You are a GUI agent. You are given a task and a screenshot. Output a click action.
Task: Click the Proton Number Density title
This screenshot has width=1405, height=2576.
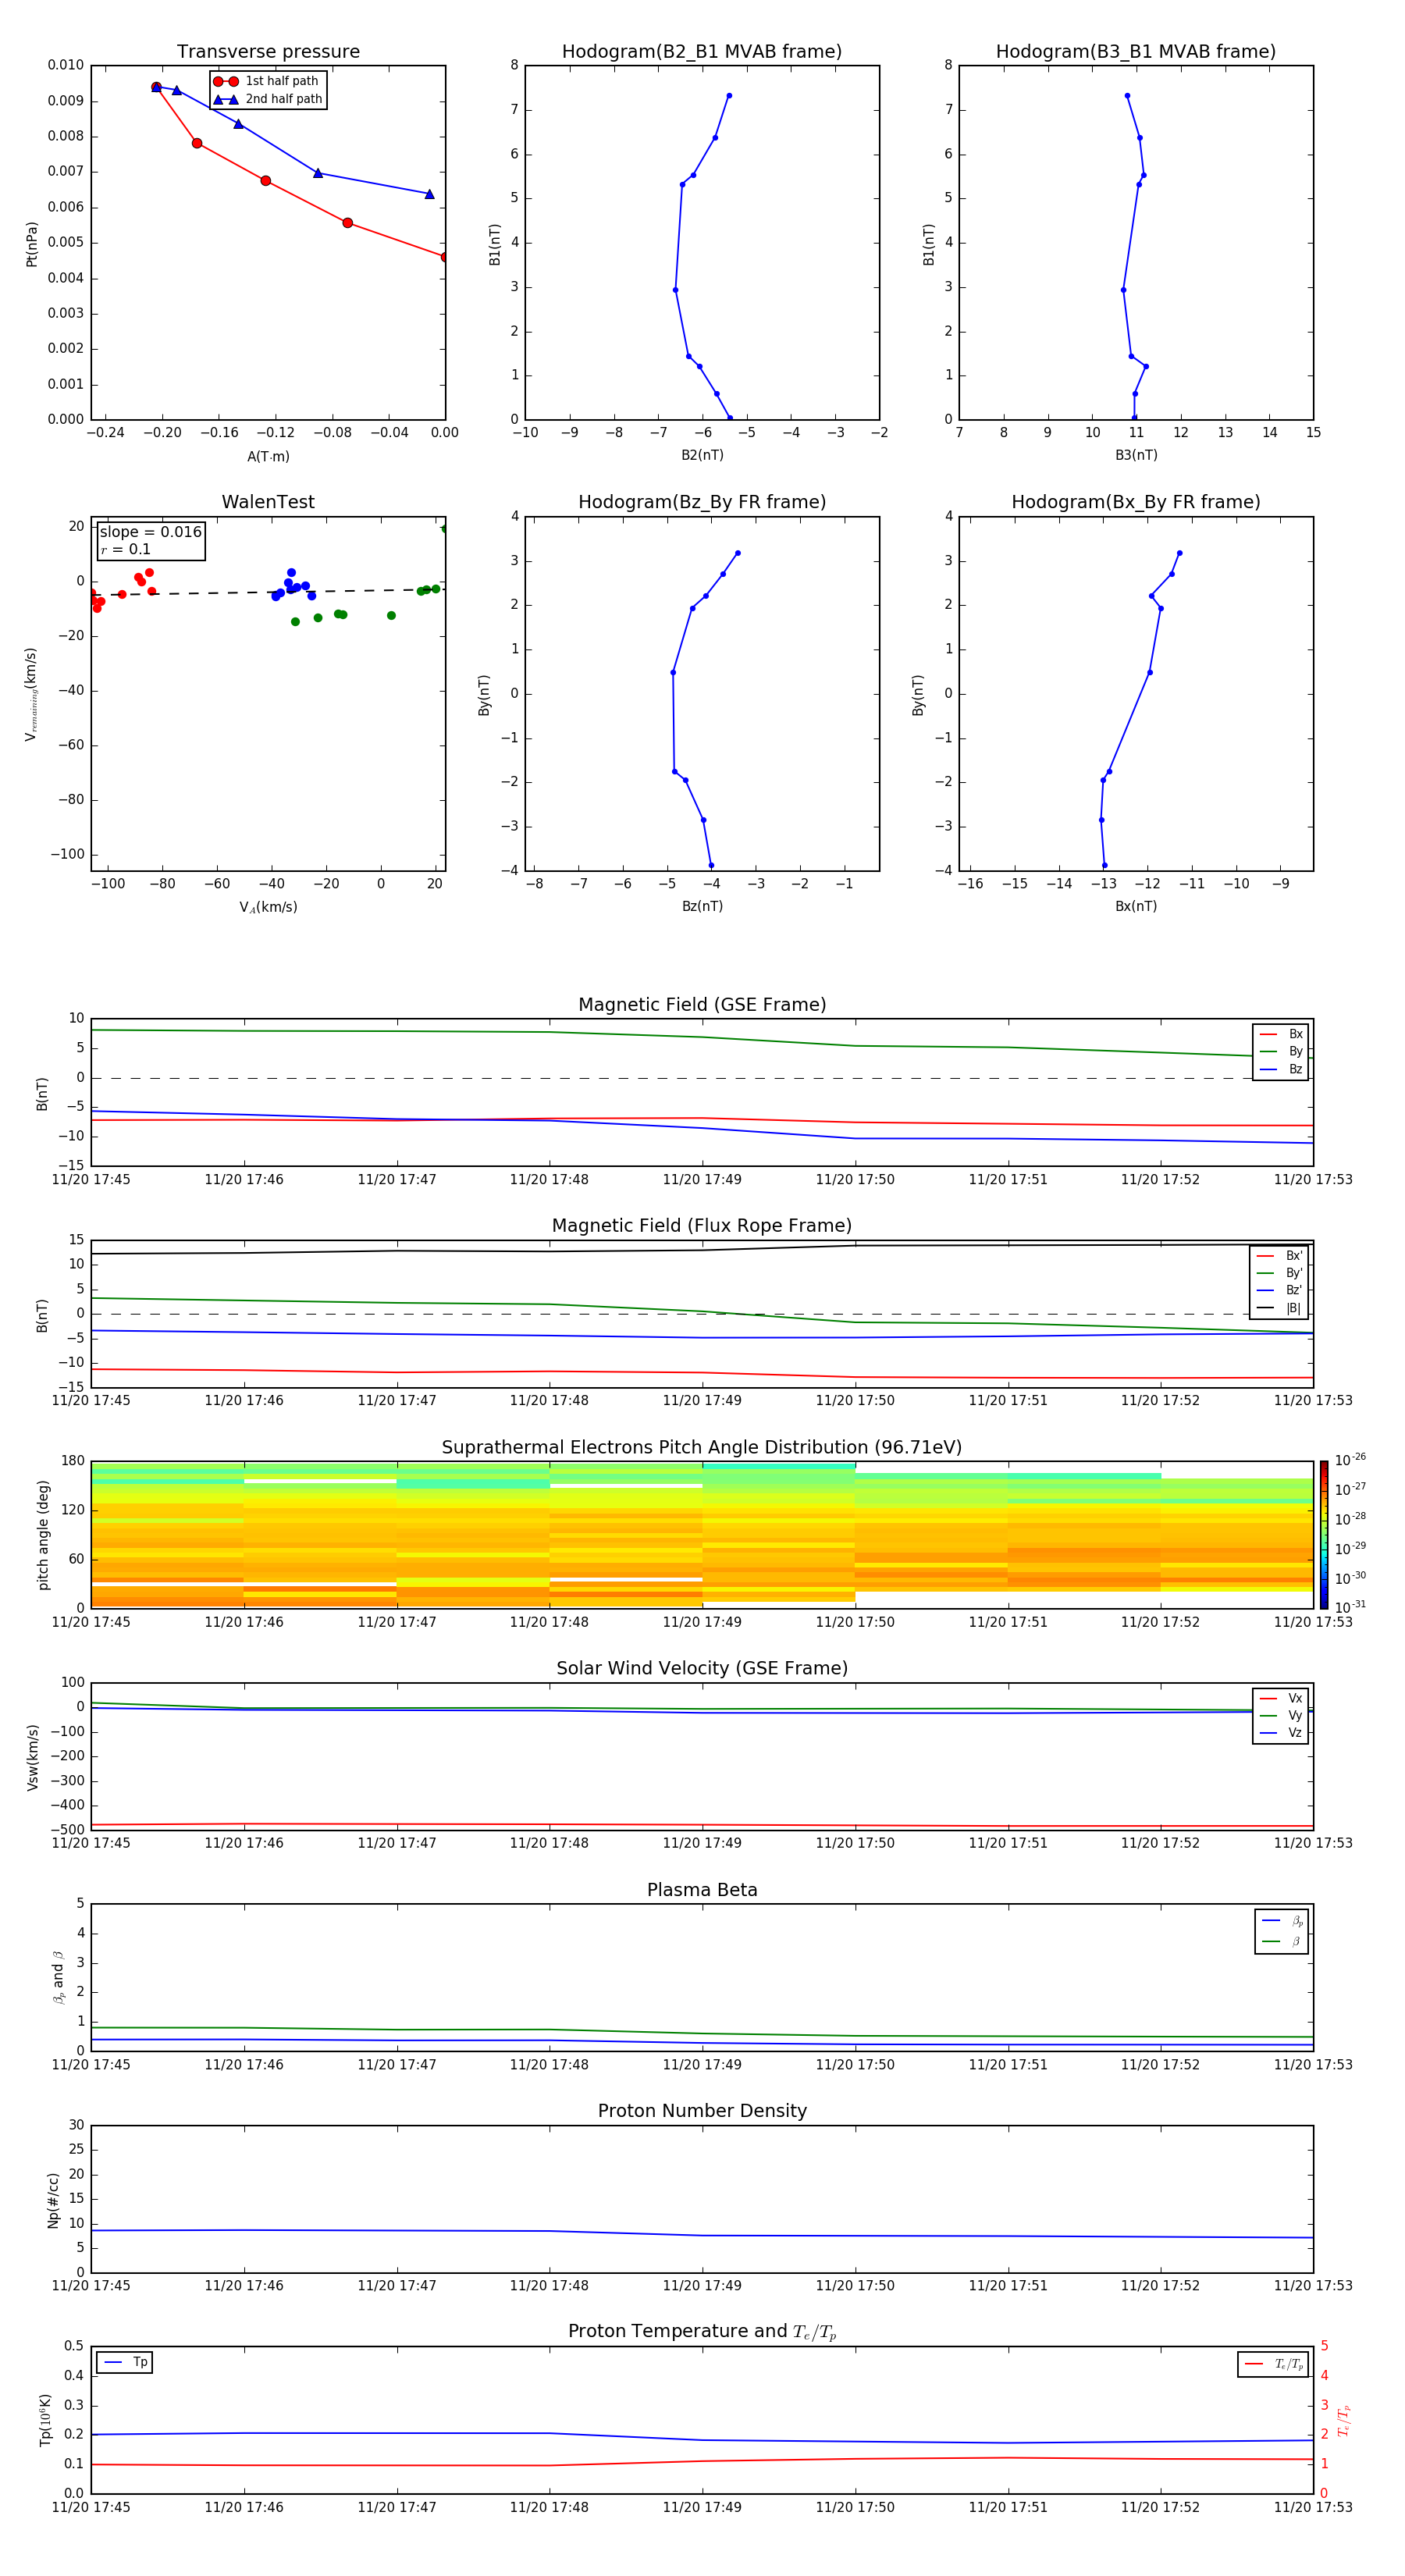(701, 2110)
